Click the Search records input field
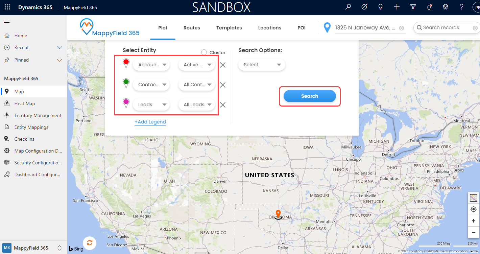Screen dimensions: 480x254 (446, 28)
